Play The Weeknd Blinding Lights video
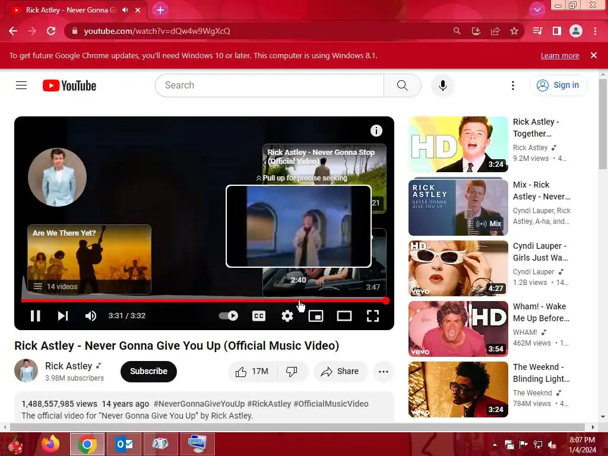This screenshot has height=456, width=608. point(458,389)
